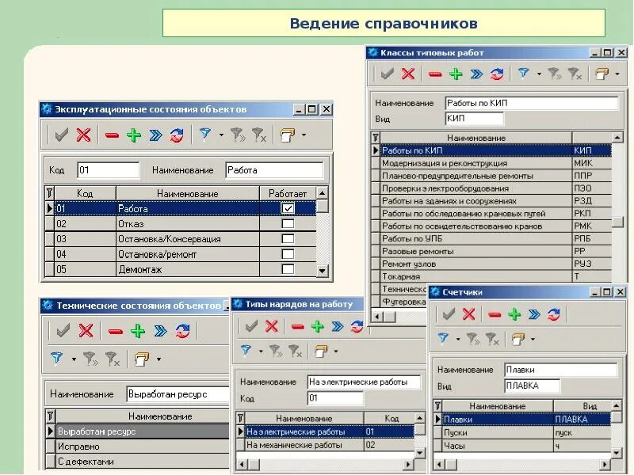Refresh data in Эксплуатационные состояния window
634x475 pixels.
[x=176, y=135]
